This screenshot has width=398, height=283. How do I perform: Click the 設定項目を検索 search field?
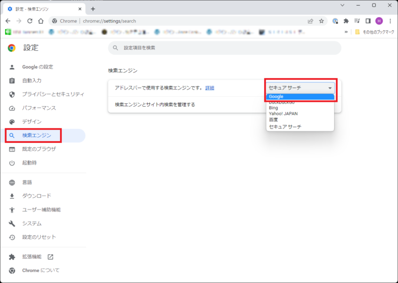pyautogui.click(x=224, y=48)
